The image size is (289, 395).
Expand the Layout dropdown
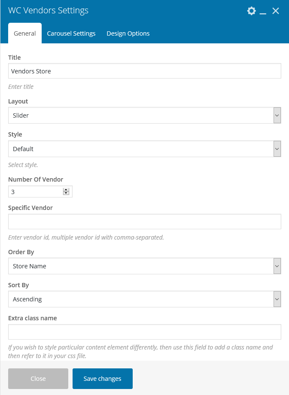(x=277, y=115)
